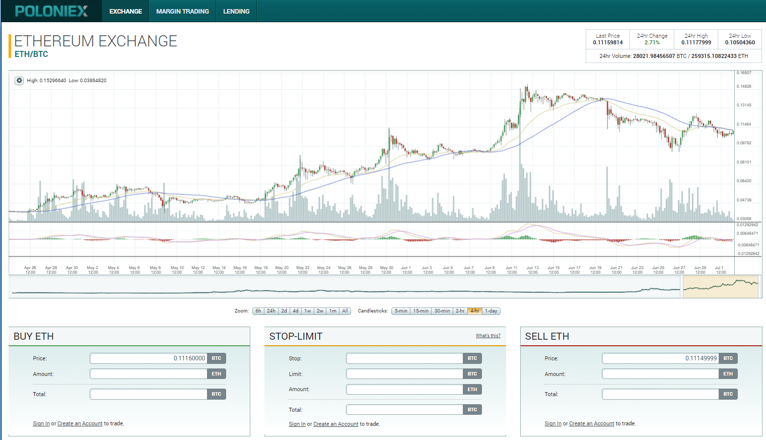Viewport: 766px width, 440px height.
Task: Click the Poloniex logo
Action: pyautogui.click(x=51, y=11)
